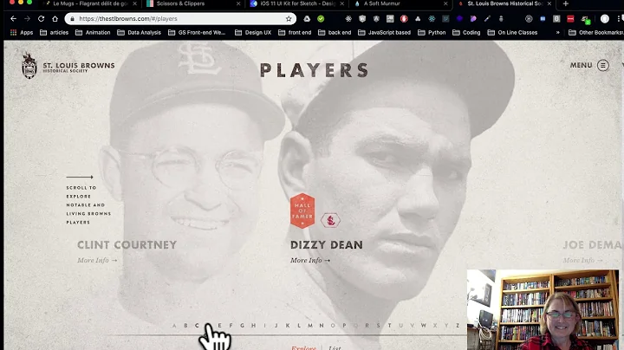Screen dimensions: 624x350
Task: Select the St. Louis Browns Historical Society tab
Action: click(x=504, y=3)
